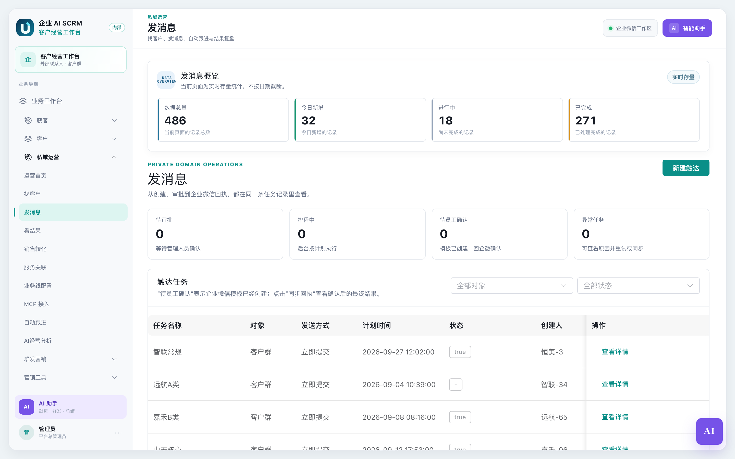The image size is (735, 459).
Task: Click the 进行中 18 stat card
Action: click(497, 120)
